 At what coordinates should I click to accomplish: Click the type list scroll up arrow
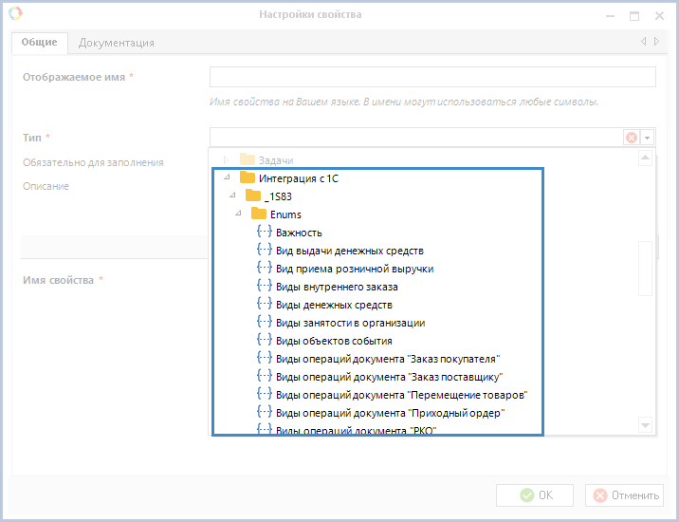pos(645,158)
